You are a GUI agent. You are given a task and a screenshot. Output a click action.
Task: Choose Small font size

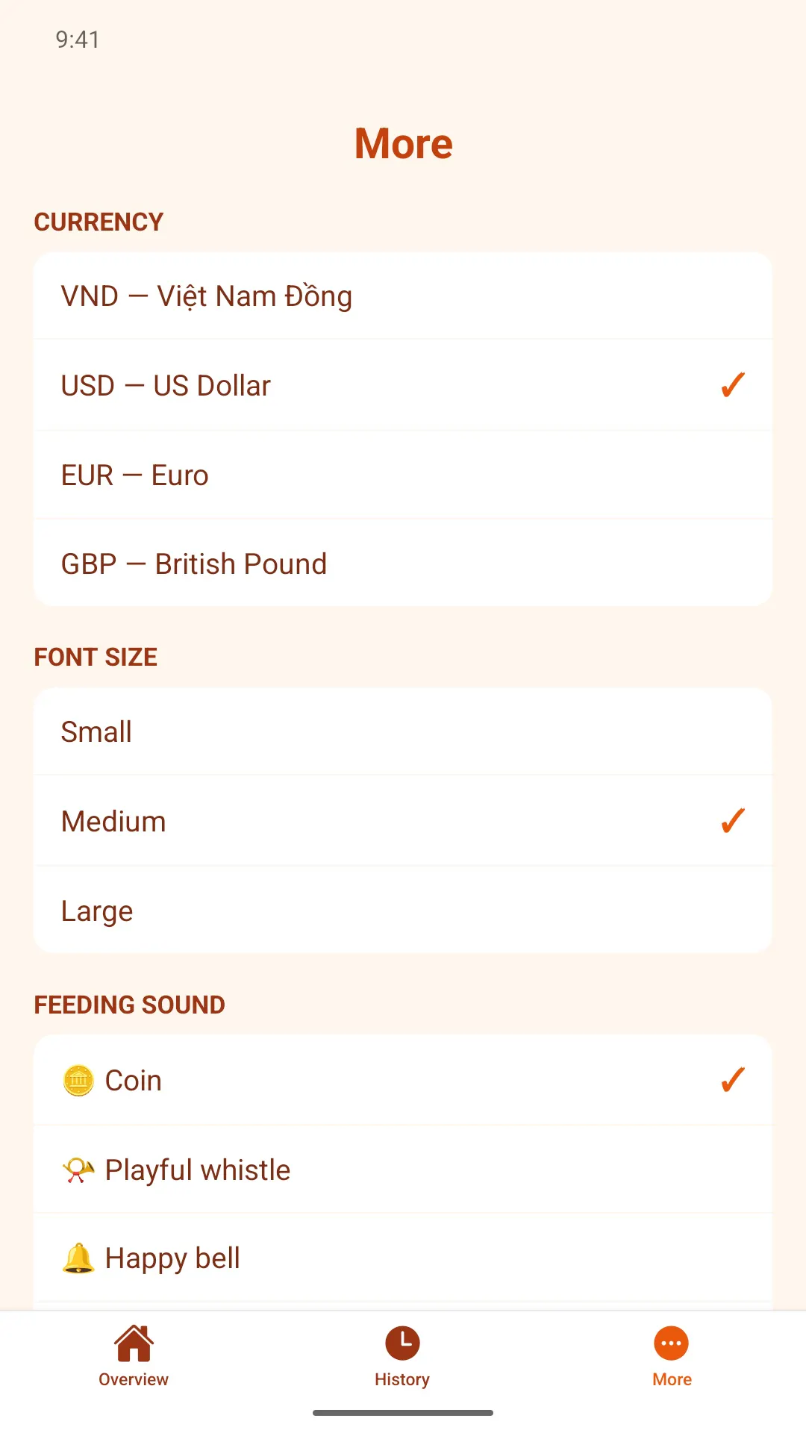pos(403,731)
